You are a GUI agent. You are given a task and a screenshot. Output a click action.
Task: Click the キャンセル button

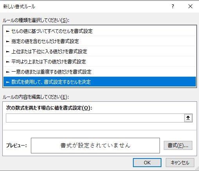coord(180,162)
